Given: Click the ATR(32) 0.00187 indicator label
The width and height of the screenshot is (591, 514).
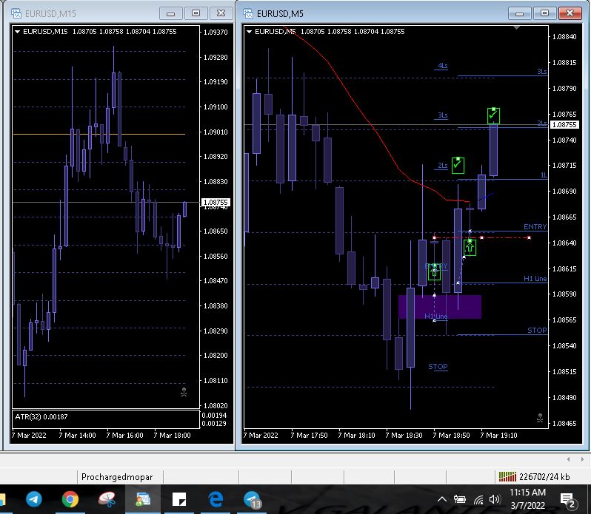Looking at the screenshot, I should [41, 416].
